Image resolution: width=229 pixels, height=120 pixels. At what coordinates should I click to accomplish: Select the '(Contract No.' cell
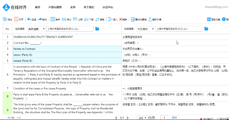pyautogui.click(x=67, y=43)
